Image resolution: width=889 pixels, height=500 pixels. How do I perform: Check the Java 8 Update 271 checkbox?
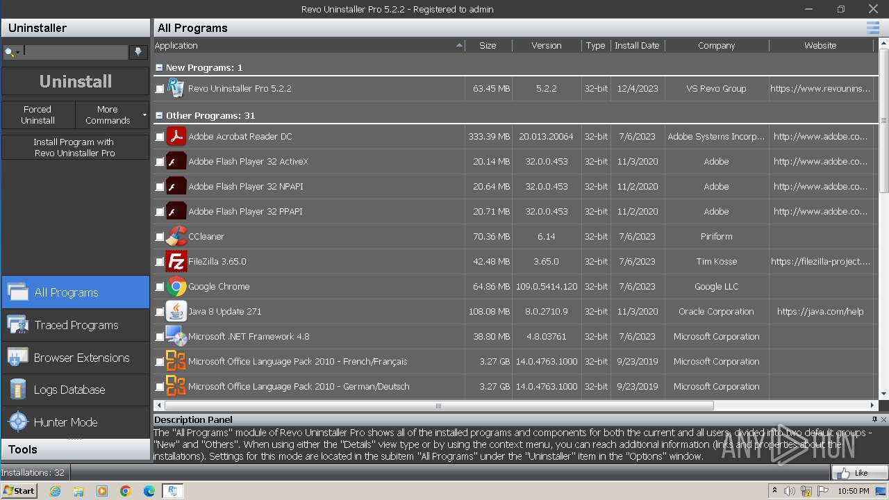point(160,312)
